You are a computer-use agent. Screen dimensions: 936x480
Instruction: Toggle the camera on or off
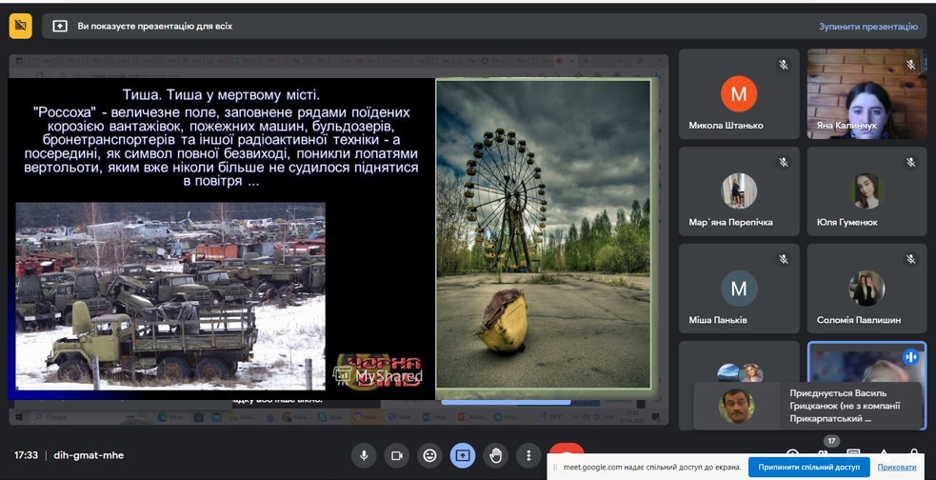[x=396, y=455]
